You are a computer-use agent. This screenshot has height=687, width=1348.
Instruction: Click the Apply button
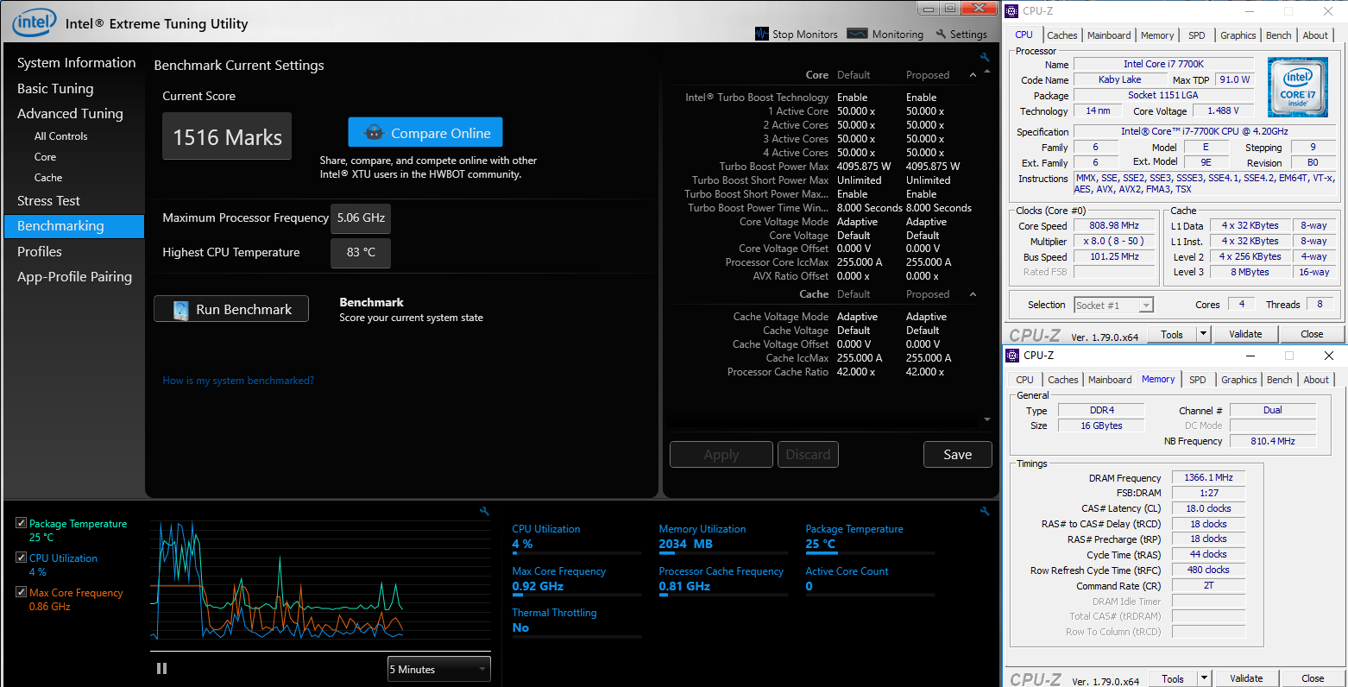721,454
